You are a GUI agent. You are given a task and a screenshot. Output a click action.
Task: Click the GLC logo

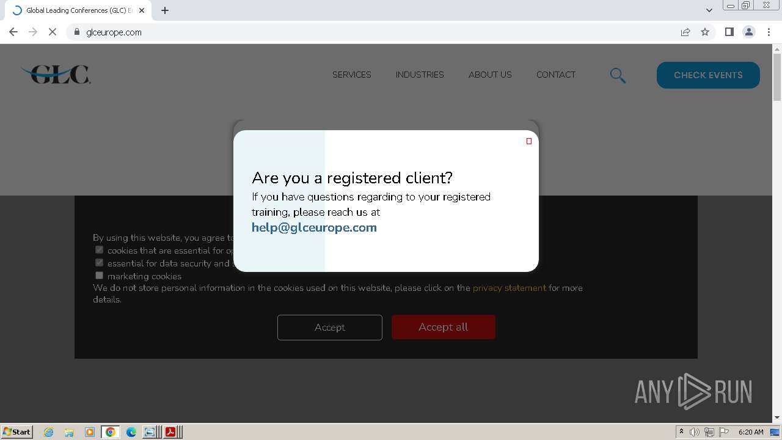point(56,75)
